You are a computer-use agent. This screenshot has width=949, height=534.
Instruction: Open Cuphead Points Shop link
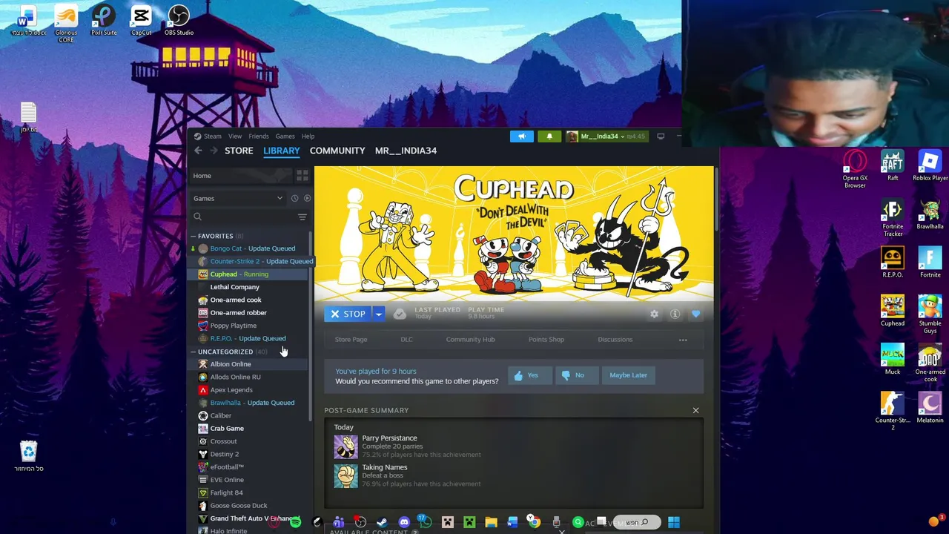click(546, 340)
